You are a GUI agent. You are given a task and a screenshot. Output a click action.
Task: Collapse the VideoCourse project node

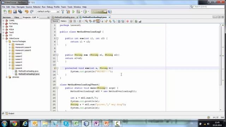[4, 38]
